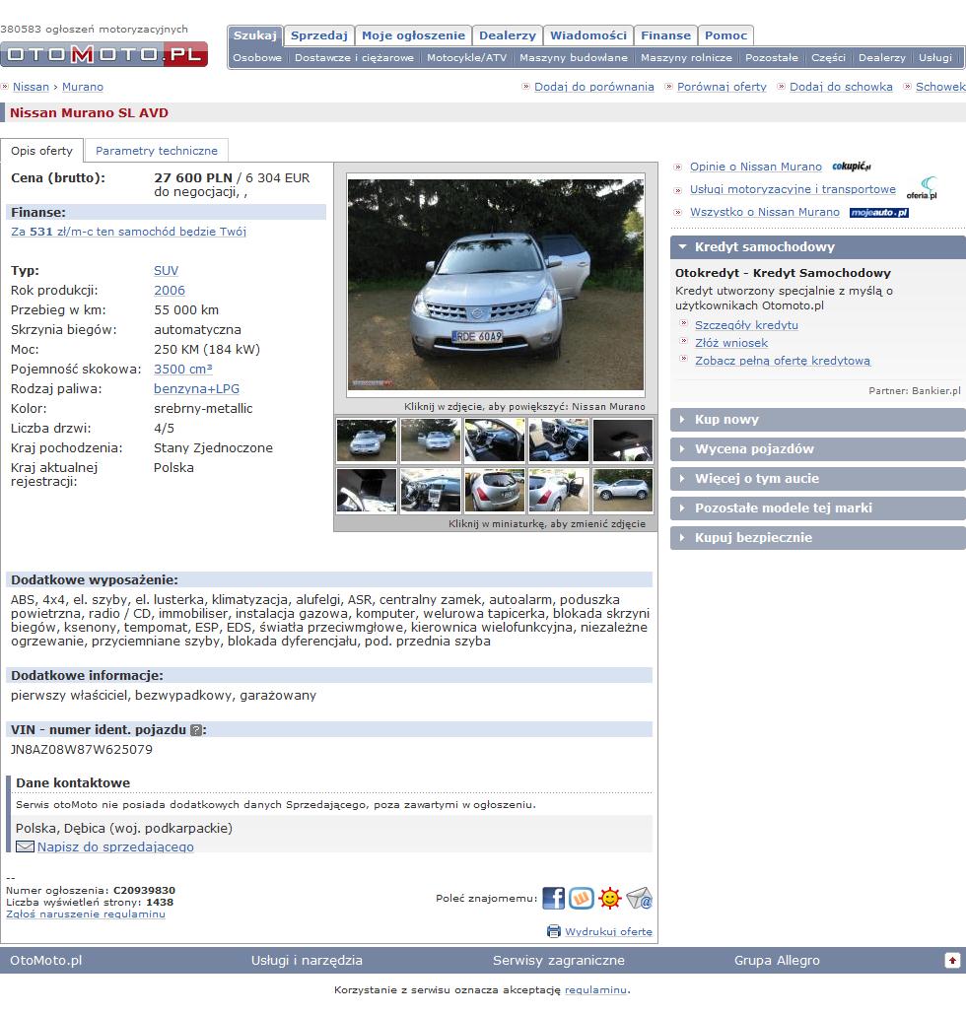Open Usługi i narzędzia in the footer
The image size is (966, 1015).
point(307,961)
